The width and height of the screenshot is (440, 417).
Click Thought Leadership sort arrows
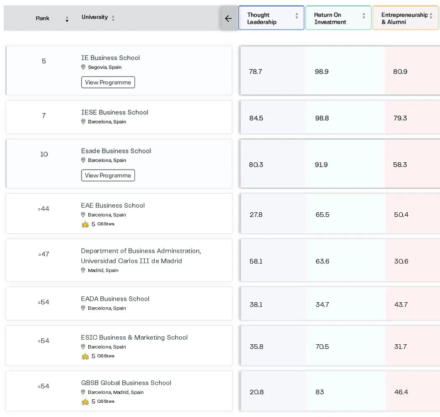pos(297,16)
